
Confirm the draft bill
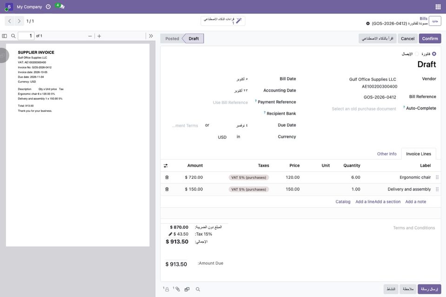[430, 39]
